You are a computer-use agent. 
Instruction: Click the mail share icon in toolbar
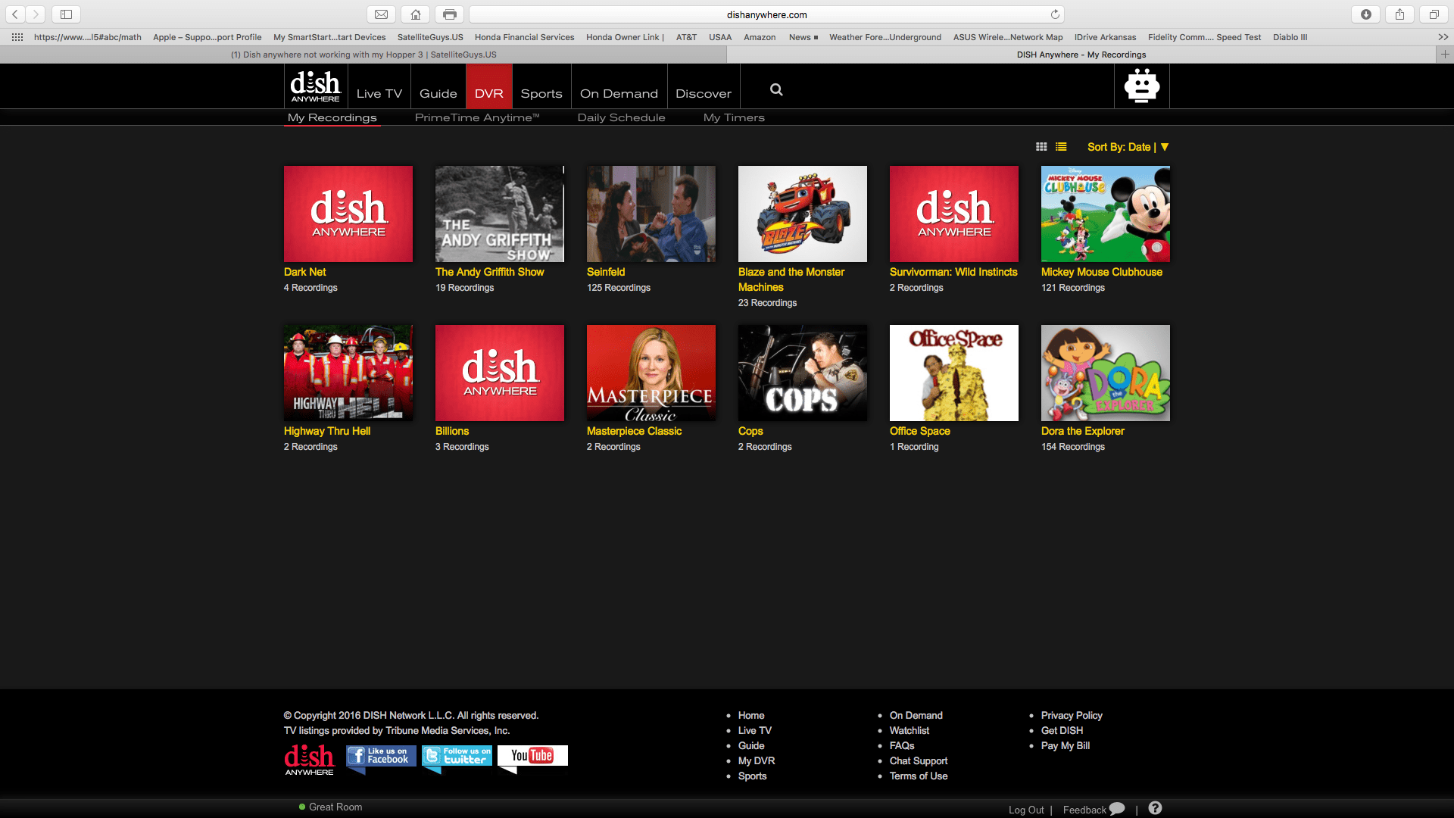point(381,14)
